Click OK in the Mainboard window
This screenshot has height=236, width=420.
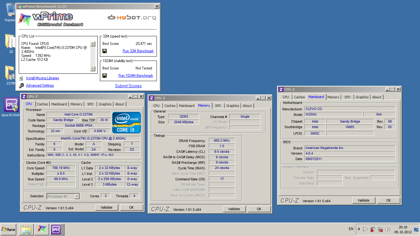tap(389, 200)
